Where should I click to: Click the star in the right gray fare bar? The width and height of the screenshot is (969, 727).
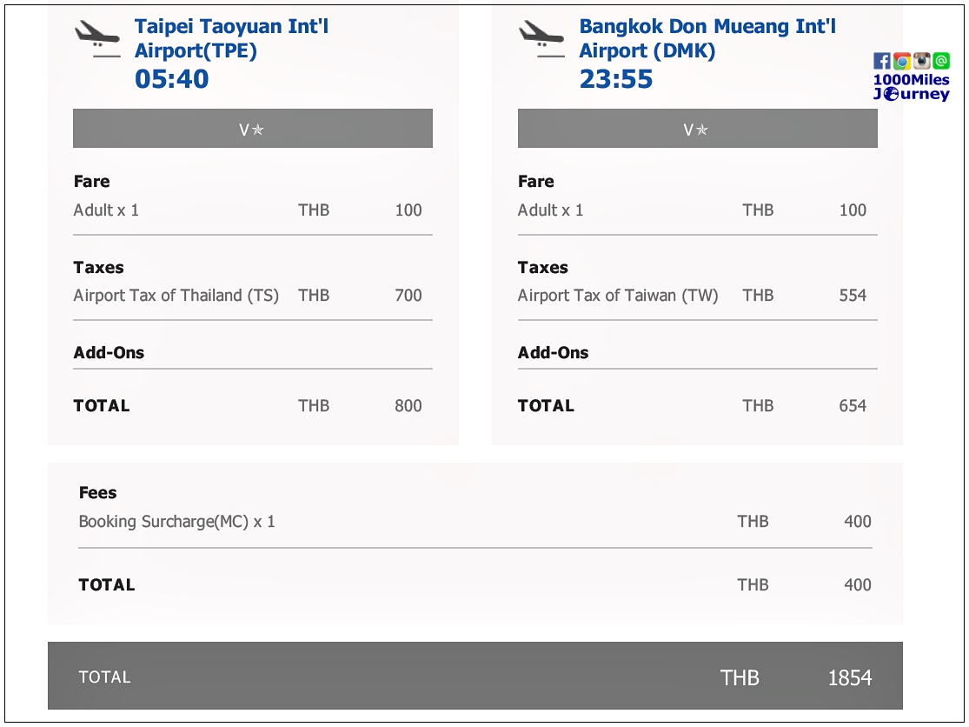tap(702, 130)
